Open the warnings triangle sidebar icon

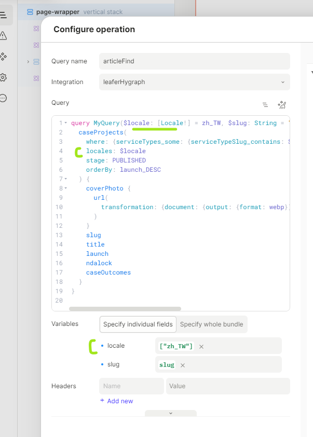pyautogui.click(x=4, y=36)
